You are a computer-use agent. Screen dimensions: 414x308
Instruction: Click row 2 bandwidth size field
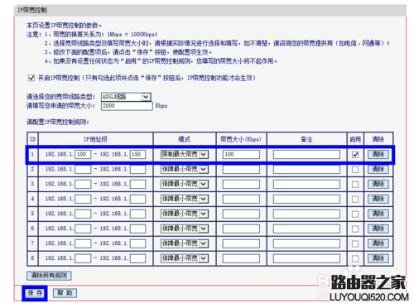click(241, 169)
